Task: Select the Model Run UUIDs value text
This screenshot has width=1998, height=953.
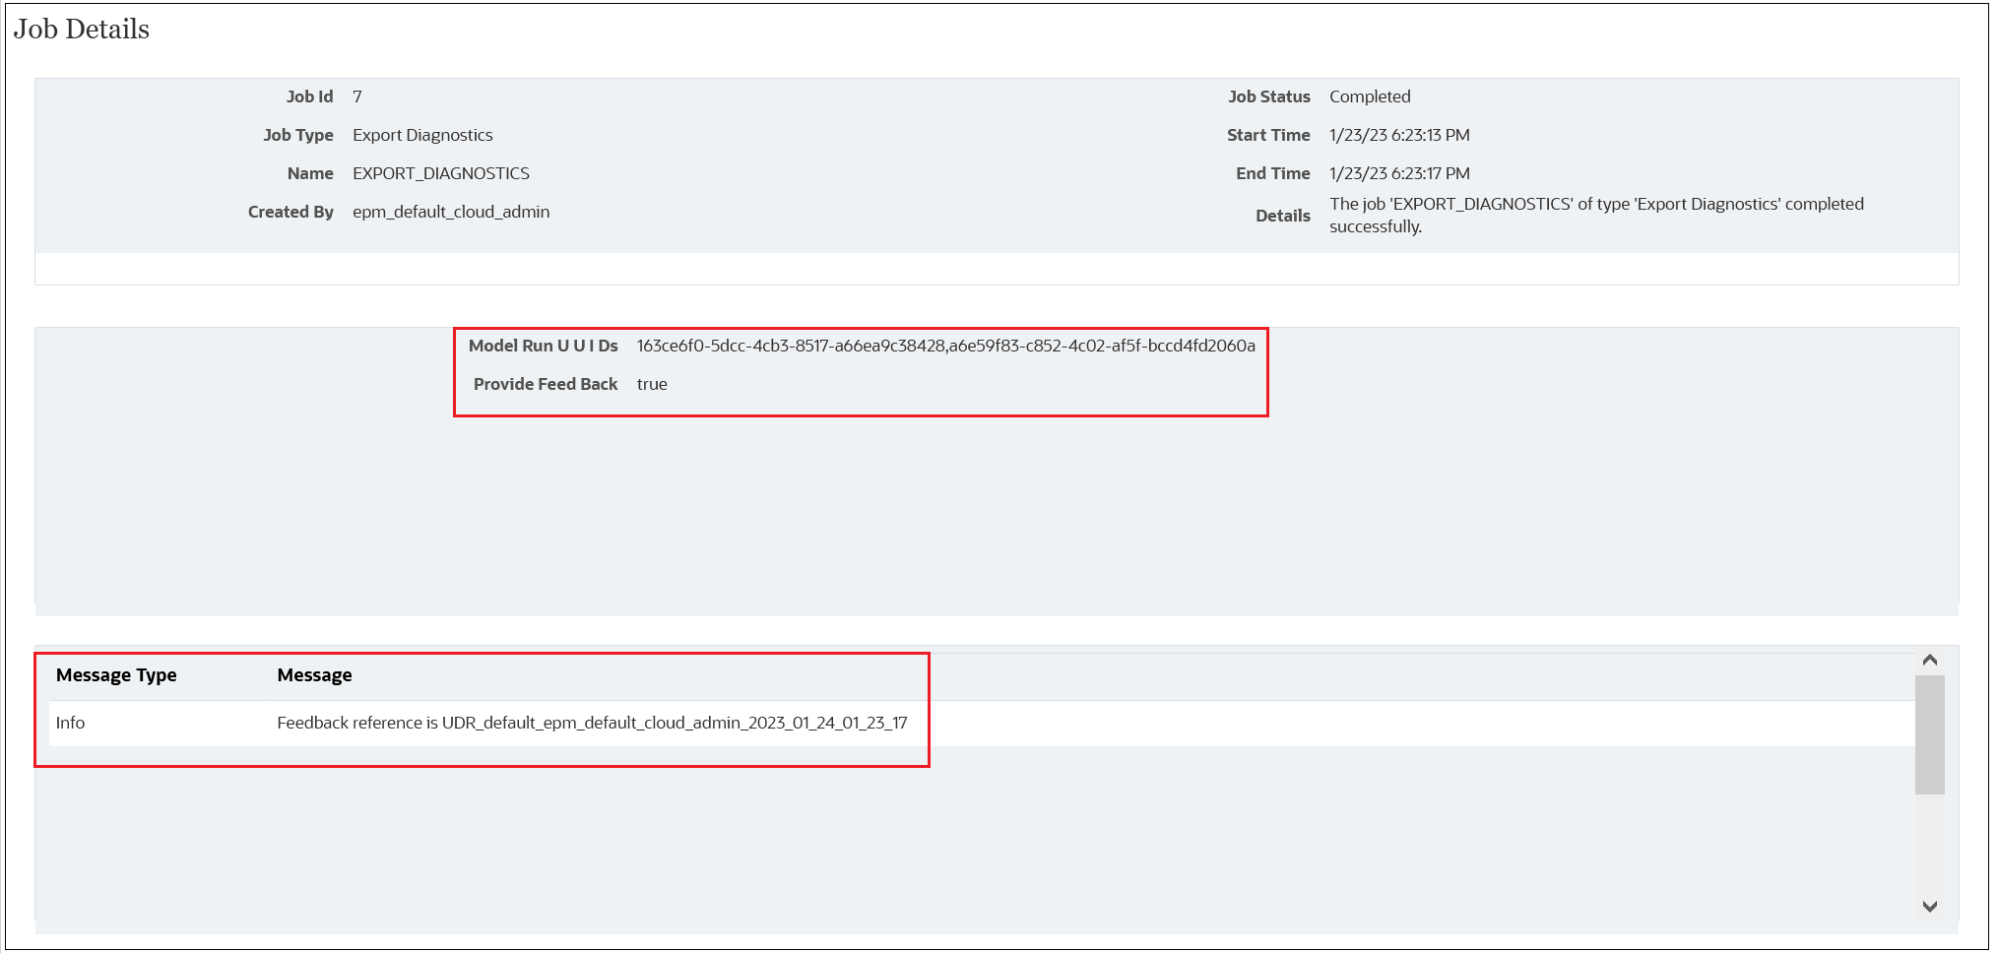Action: point(946,346)
